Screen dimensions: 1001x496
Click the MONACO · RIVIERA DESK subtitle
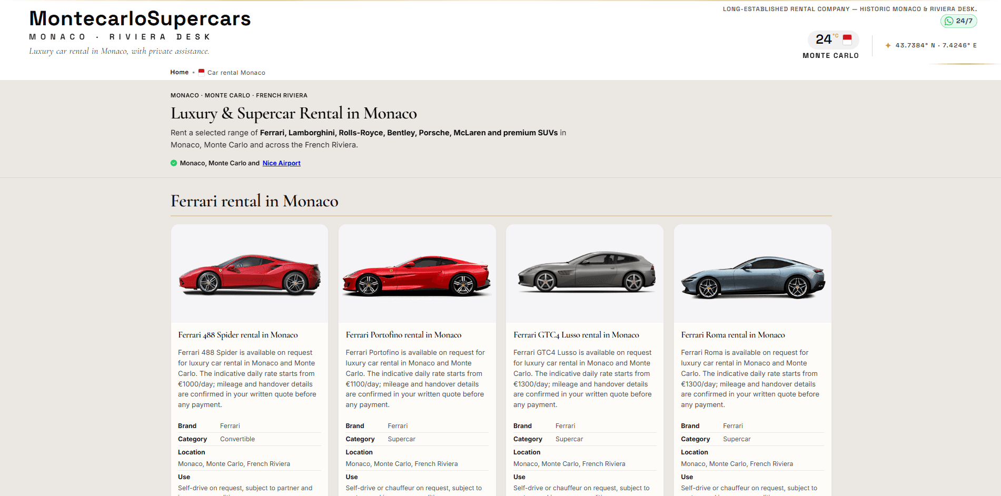(120, 37)
